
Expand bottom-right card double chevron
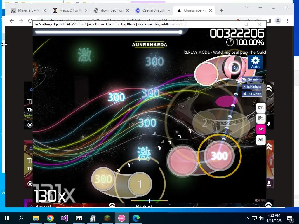coord(269,204)
